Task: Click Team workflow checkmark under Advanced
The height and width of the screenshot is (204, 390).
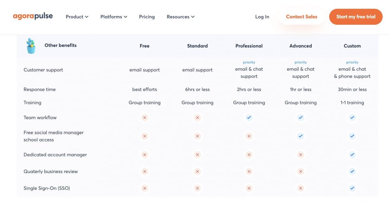Action: 301,117
